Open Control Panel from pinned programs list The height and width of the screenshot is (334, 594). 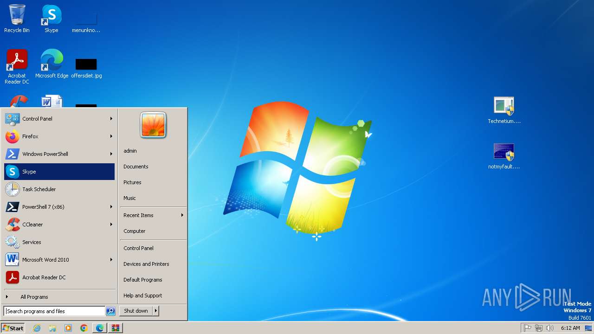point(59,119)
